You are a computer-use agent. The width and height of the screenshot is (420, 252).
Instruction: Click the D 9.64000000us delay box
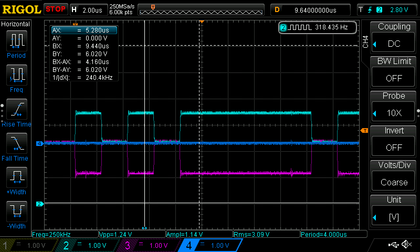coord(310,10)
